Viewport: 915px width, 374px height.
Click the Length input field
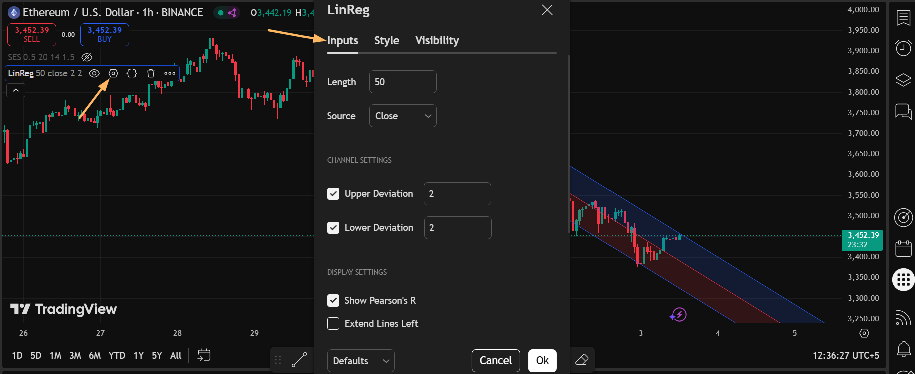403,82
